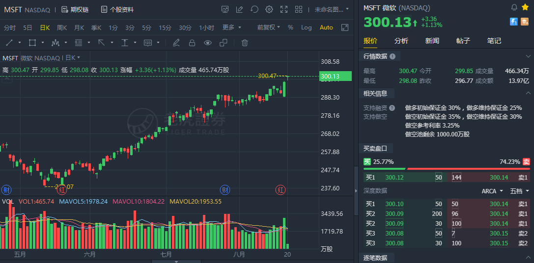Select the 报价 tab

click(370, 41)
